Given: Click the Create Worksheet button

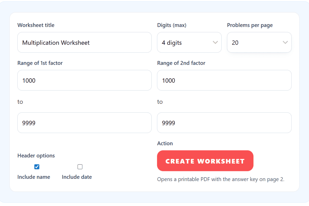Looking at the screenshot, I should pyautogui.click(x=205, y=161).
